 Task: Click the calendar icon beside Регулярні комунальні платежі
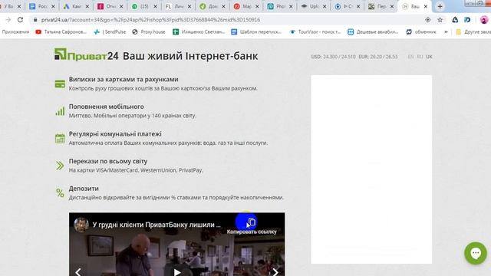click(60, 138)
